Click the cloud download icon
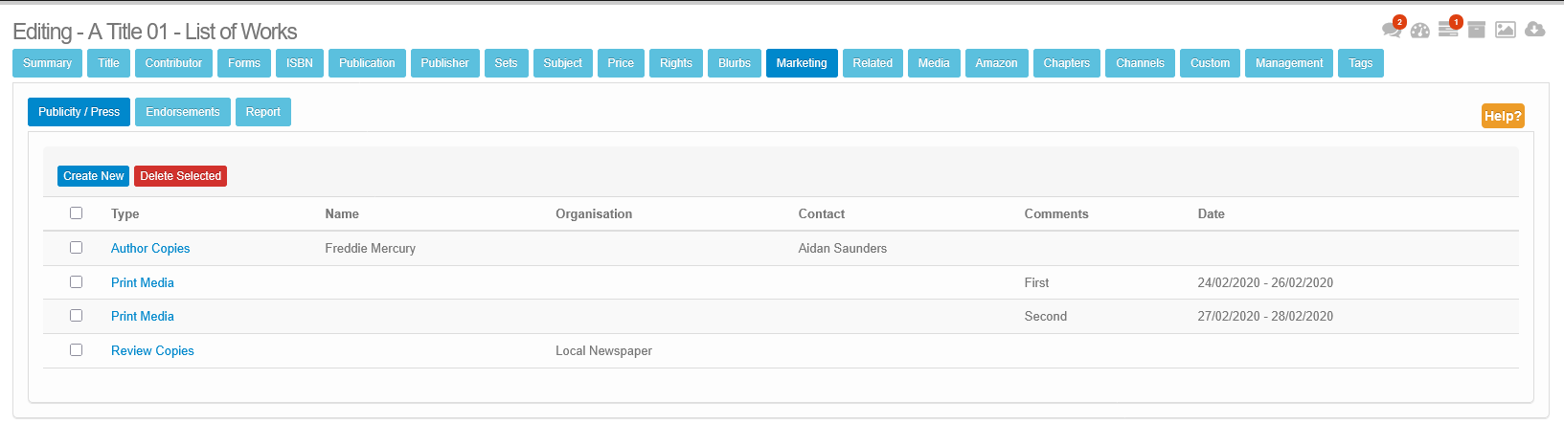The height and width of the screenshot is (424, 1564). click(1534, 30)
